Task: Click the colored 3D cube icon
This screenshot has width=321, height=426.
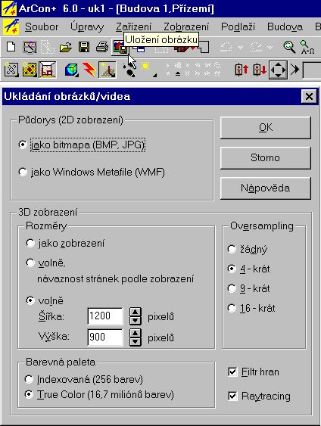Action: tap(71, 70)
